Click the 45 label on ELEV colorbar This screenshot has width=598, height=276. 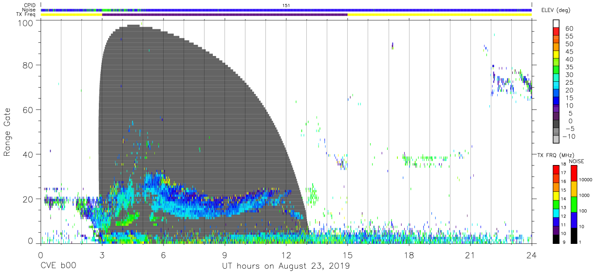point(568,52)
